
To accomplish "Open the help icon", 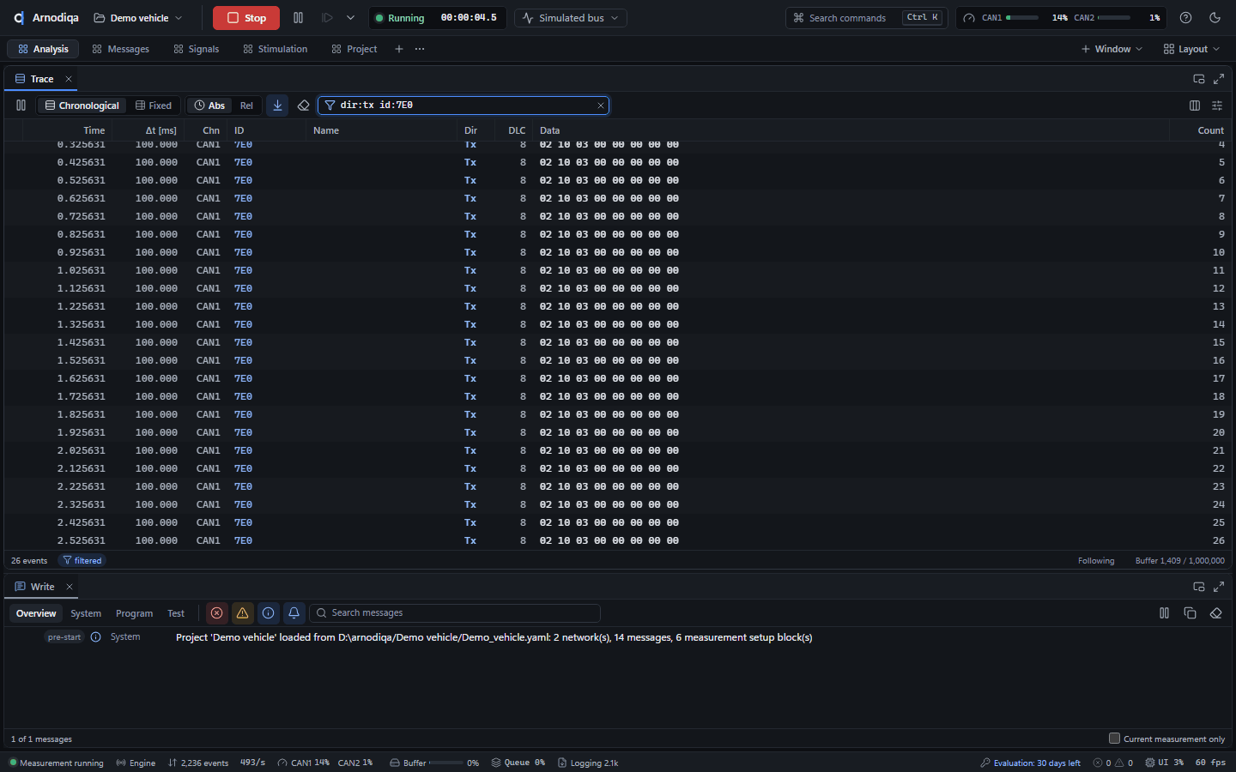I will click(x=1185, y=18).
